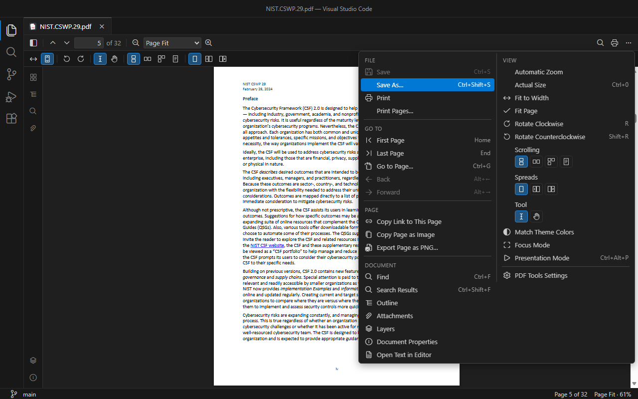Select the NIST.CSWP.29.pdf editor tab

[67, 26]
